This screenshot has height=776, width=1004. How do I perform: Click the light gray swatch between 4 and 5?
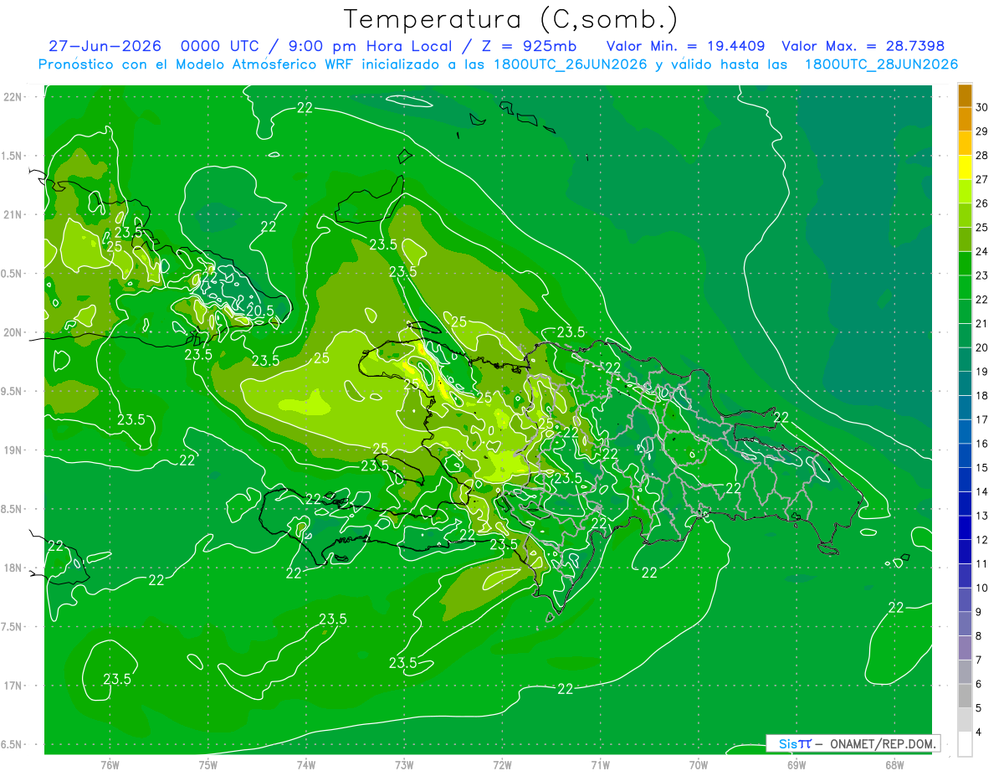coord(965,721)
